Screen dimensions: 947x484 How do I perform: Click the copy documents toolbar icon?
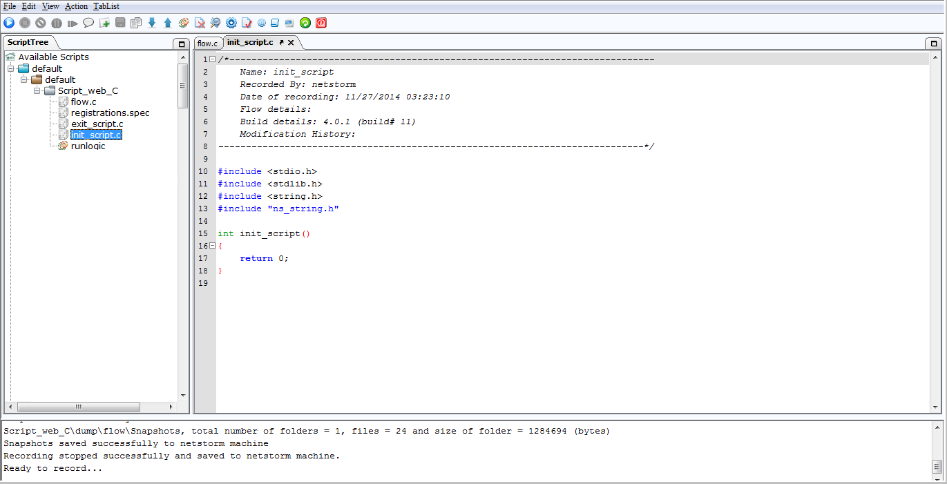pyautogui.click(x=136, y=23)
